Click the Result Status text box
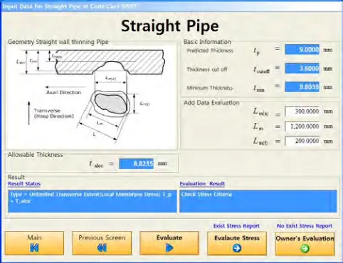The width and height of the screenshot is (343, 263). [93, 201]
